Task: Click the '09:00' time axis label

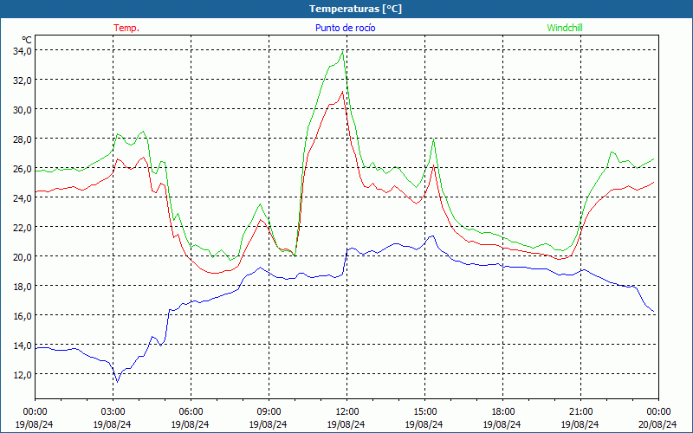Action: pyautogui.click(x=269, y=412)
